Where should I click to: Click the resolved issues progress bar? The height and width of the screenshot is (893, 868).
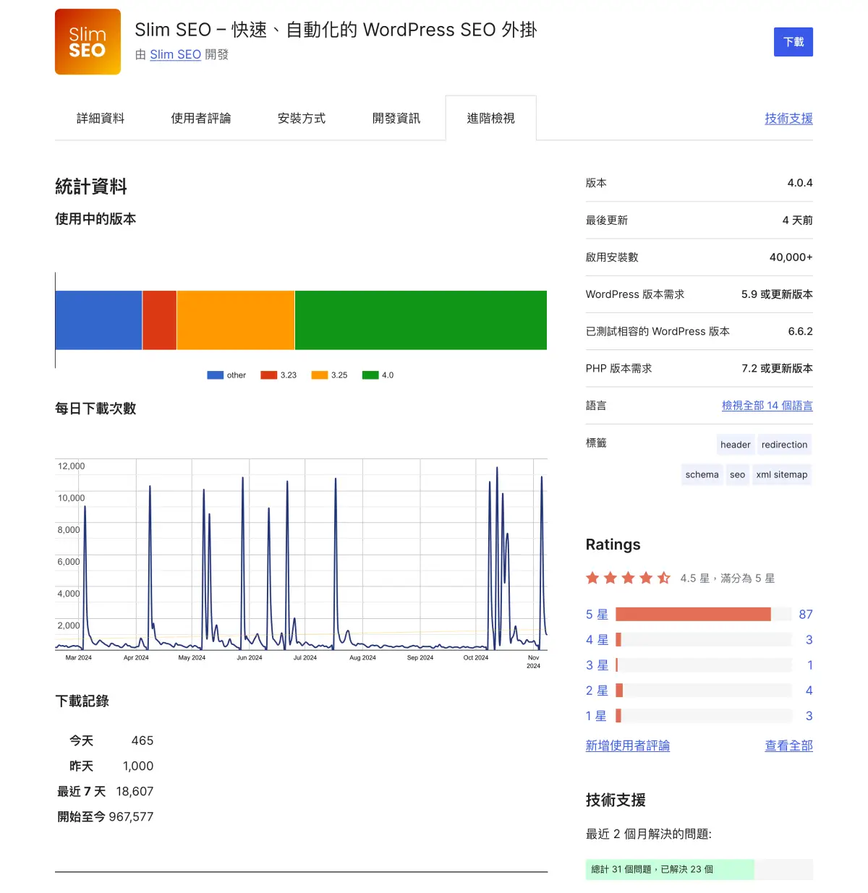coord(699,869)
